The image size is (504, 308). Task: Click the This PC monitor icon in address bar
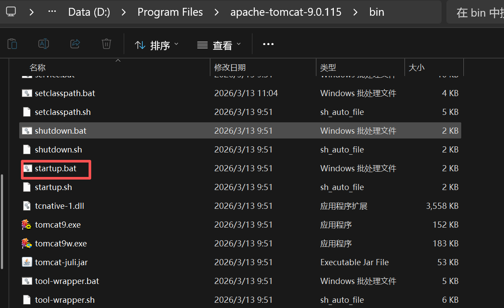11,12
